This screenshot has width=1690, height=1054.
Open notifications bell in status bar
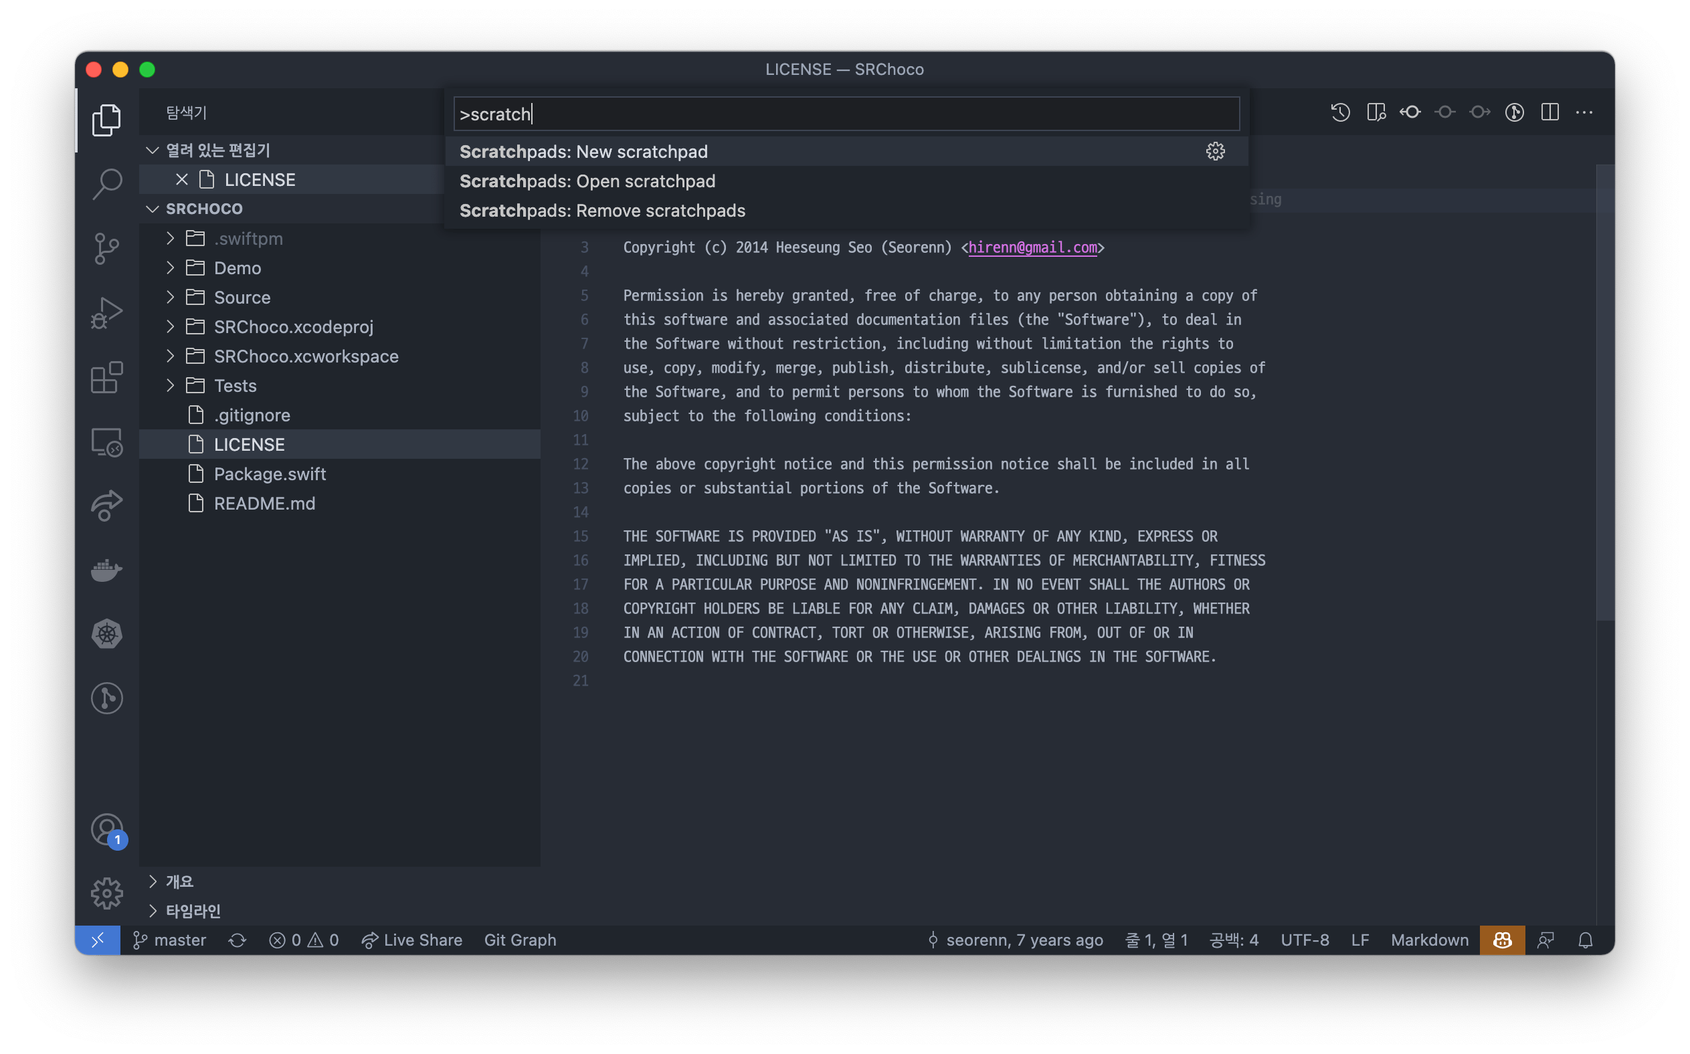(x=1585, y=940)
